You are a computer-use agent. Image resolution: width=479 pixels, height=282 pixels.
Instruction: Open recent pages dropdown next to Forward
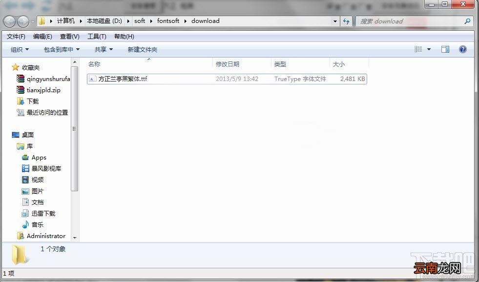(x=33, y=21)
